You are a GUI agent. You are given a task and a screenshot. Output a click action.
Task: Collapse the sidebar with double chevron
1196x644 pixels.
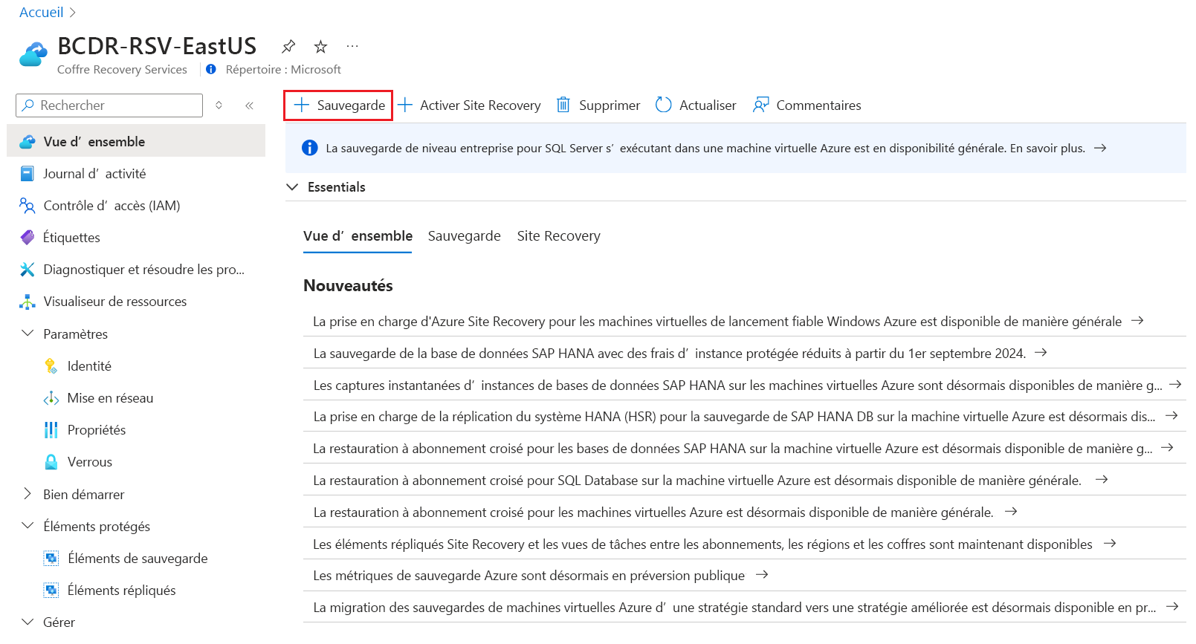click(x=250, y=105)
